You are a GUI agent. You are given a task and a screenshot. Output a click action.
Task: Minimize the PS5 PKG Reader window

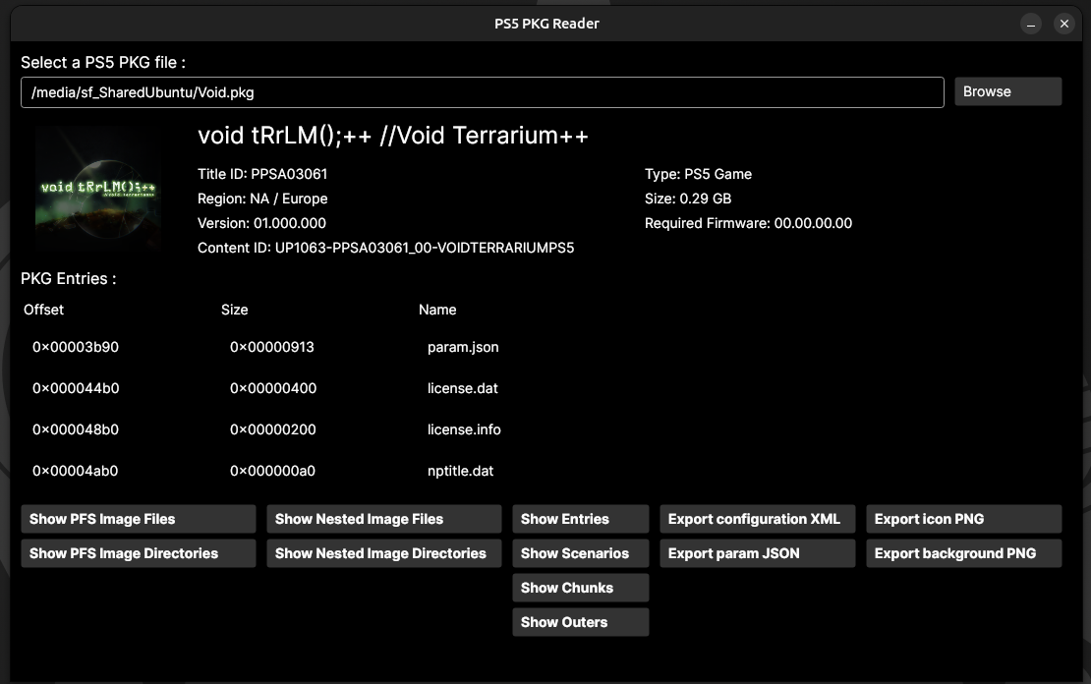(1030, 24)
